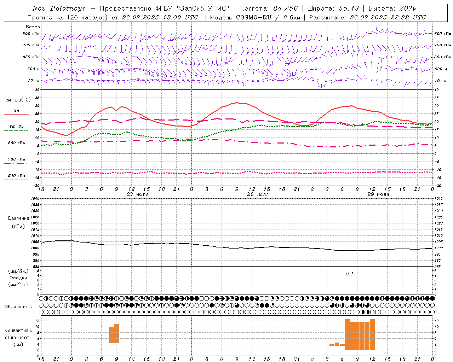Select the "Модель COSMO-RU / 6.6км" text
This screenshot has width=453, height=362.
[x=255, y=17]
